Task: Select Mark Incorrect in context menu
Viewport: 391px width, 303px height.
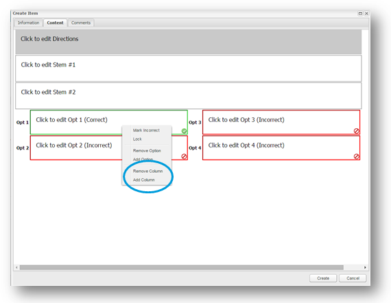Action: pos(146,130)
